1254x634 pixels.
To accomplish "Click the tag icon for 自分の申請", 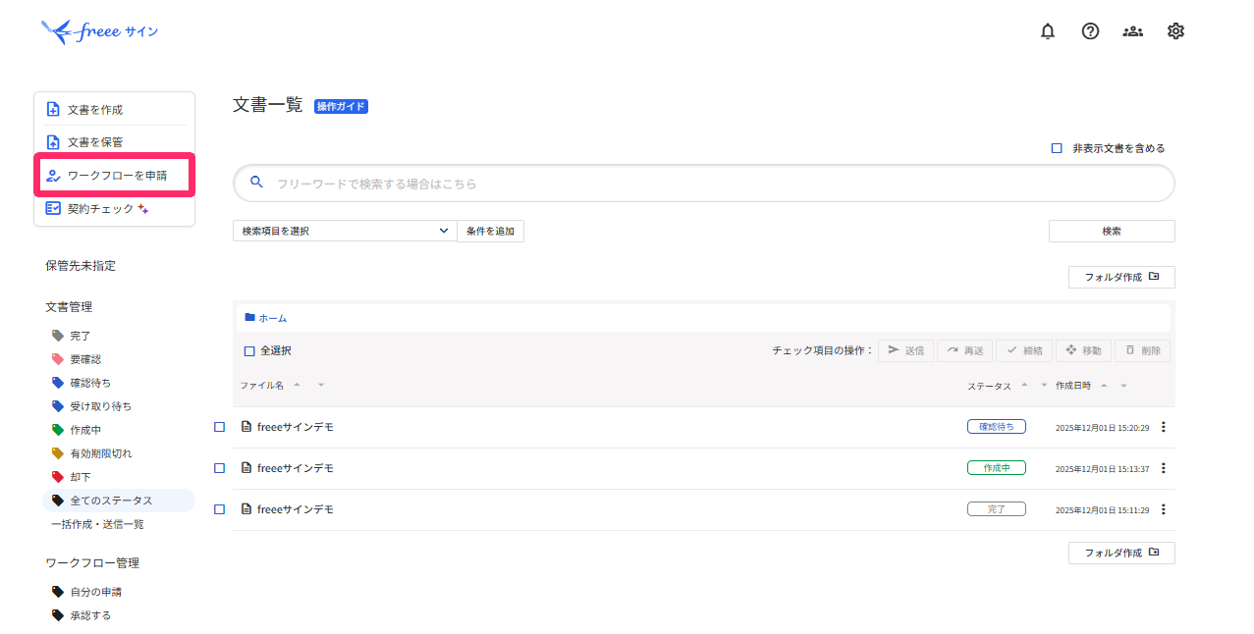I will pyautogui.click(x=58, y=592).
